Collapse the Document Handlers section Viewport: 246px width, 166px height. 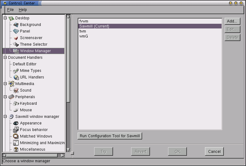pyautogui.click(x=5, y=58)
